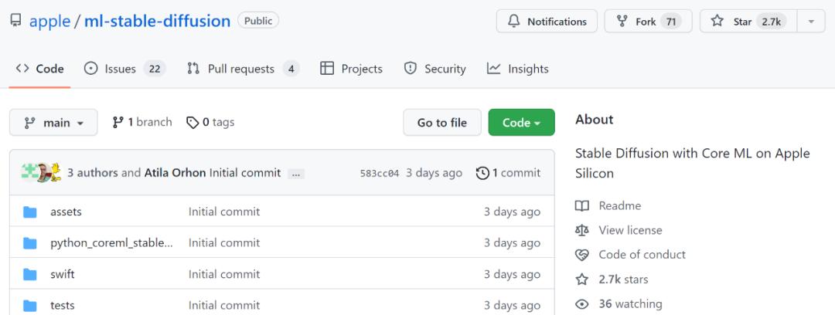835x315 pixels.
Task: Open the Readme link in About
Action: [x=619, y=205]
